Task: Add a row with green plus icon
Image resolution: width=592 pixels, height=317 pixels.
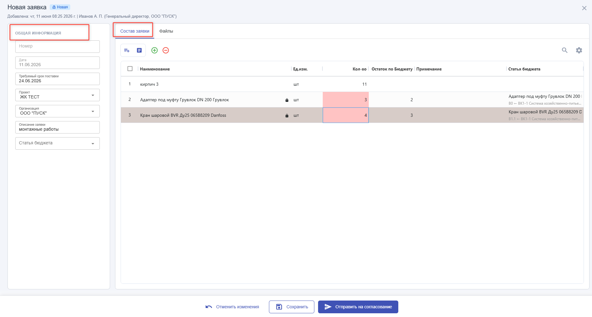Action: [155, 50]
